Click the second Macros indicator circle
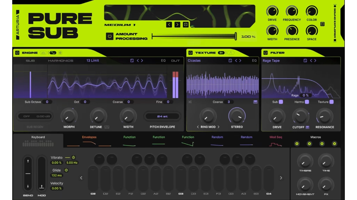Image resolution: width=357 pixels, height=200 pixels. coord(309,144)
